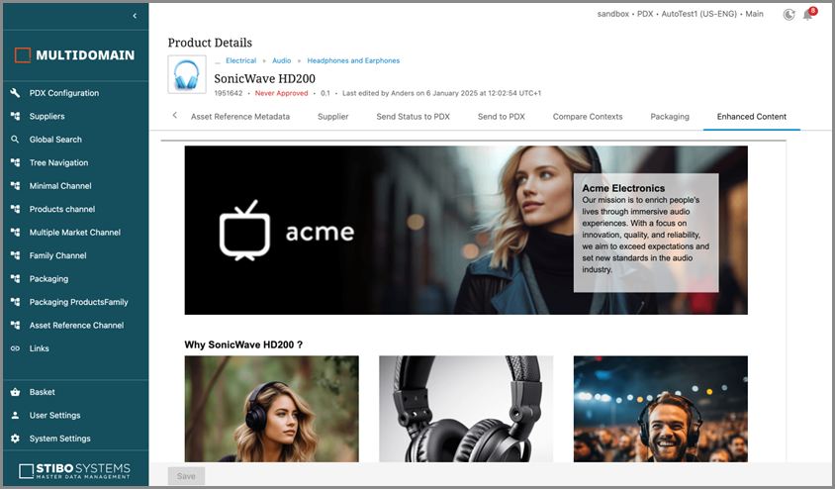Viewport: 835px width, 489px height.
Task: Click the Asset Reference Channel icon
Action: click(x=15, y=325)
